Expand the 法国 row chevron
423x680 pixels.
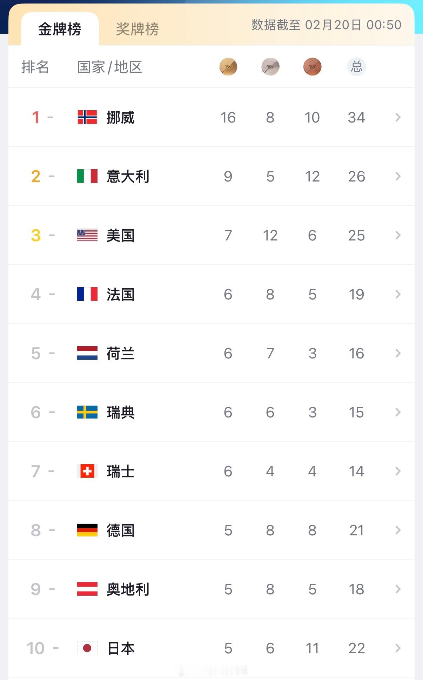(x=398, y=294)
